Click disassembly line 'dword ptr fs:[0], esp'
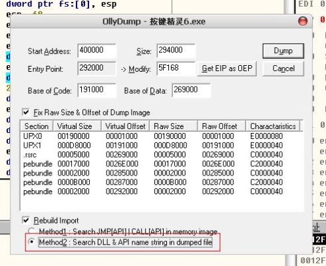 tap(61, 4)
